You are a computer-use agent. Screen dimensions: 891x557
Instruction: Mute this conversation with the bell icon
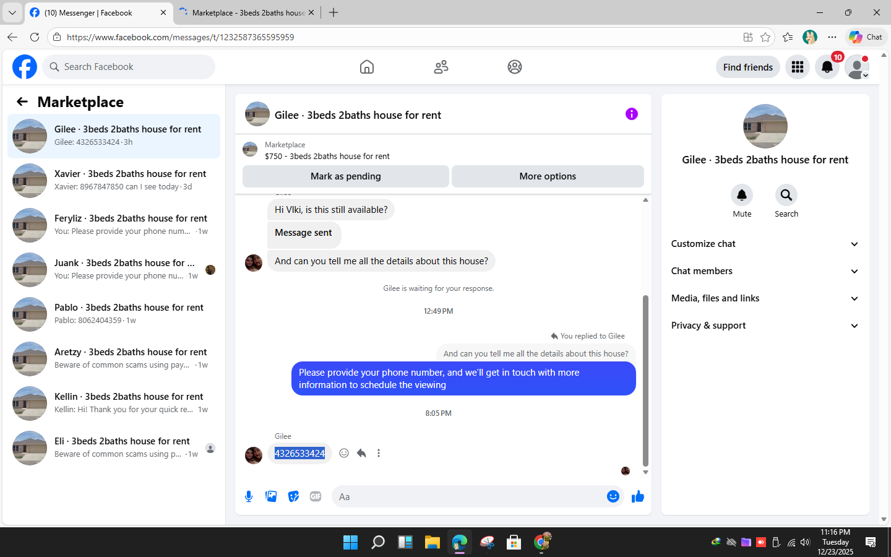(742, 195)
